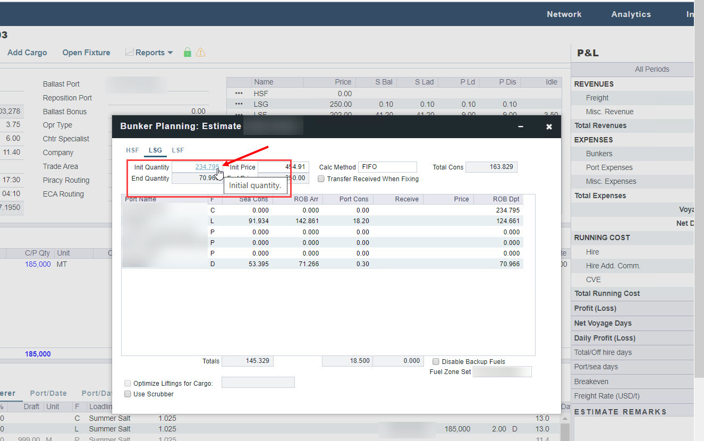
Task: Click the Open Fixture button
Action: pyautogui.click(x=86, y=53)
